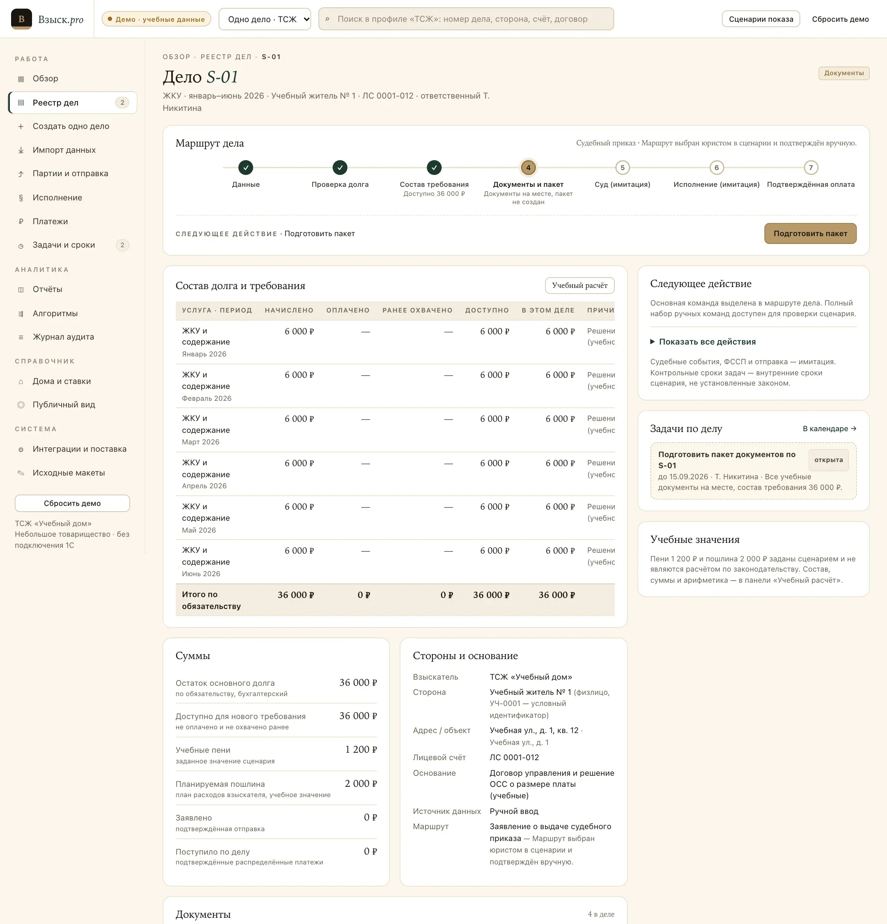The image size is (887, 924).
Task: Open the Учебный расчёт panel
Action: [x=580, y=285]
